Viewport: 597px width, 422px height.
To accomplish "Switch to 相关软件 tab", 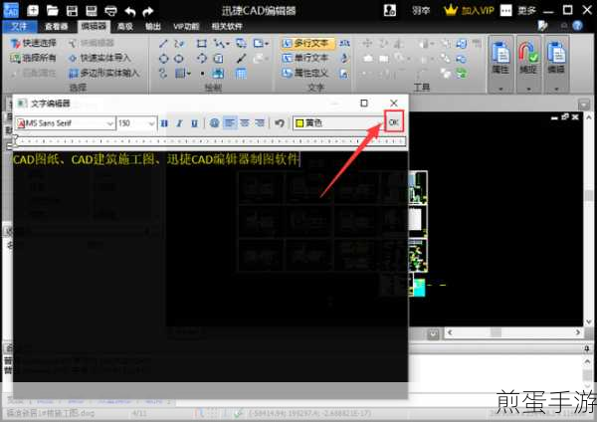I will (x=227, y=26).
